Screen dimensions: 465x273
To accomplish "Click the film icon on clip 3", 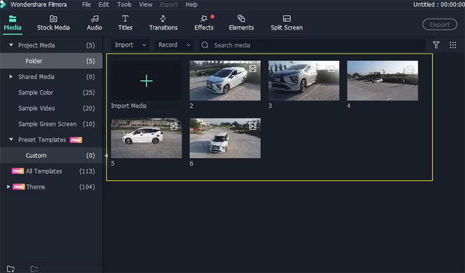I will coord(331,69).
